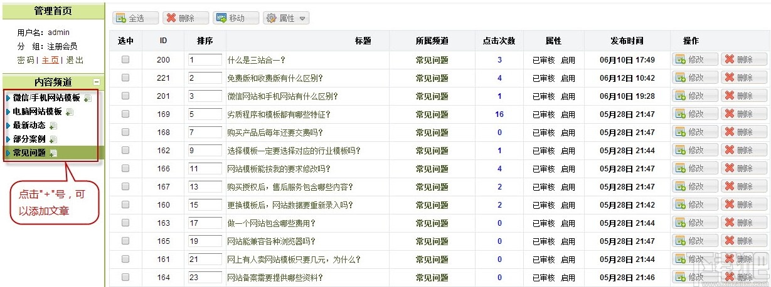Open the 电脑网站模板 channel

pos(37,112)
